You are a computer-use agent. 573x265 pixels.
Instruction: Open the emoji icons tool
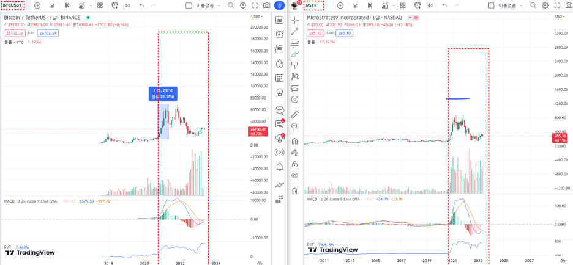[294, 99]
